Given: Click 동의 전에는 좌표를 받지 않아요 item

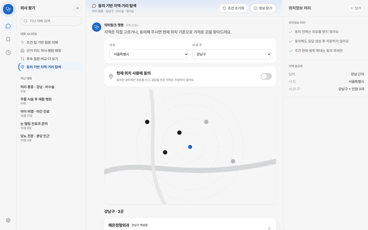Looking at the screenshot, I should click(316, 32).
